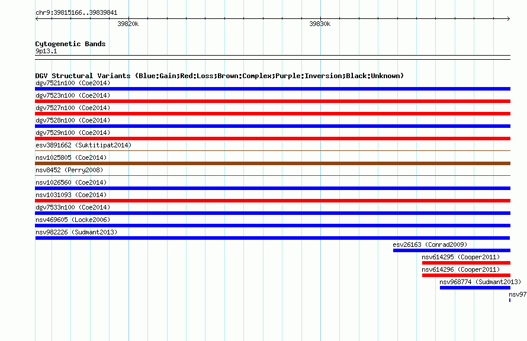Click the short red bar under nsv614296
Viewport: 527px width, 341px height.
point(466,275)
